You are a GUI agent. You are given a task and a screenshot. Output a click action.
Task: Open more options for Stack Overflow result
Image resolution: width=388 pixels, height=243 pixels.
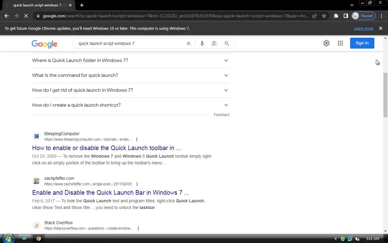point(138,228)
